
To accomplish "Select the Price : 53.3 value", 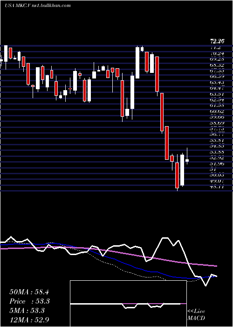I will (x=30, y=301).
